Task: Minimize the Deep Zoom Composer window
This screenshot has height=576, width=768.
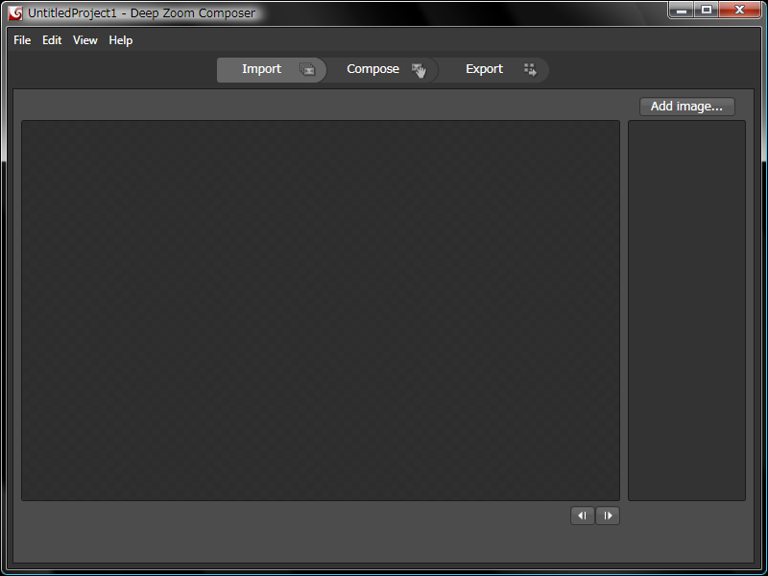Action: (681, 11)
